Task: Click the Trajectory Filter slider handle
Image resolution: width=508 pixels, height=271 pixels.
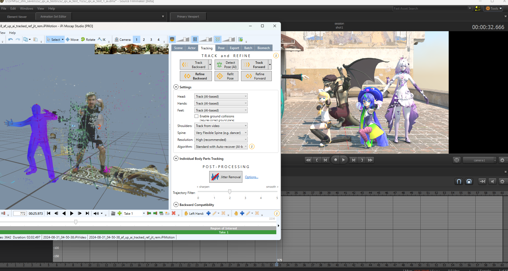Action: [230, 192]
